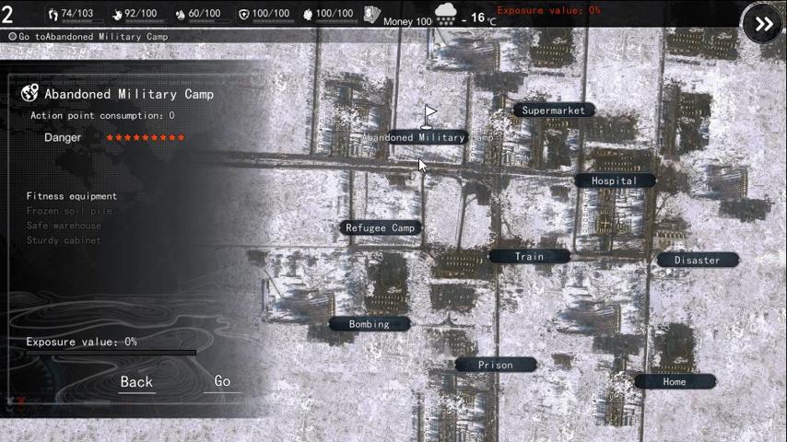Click the 74/103 stat icon

[x=53, y=15]
